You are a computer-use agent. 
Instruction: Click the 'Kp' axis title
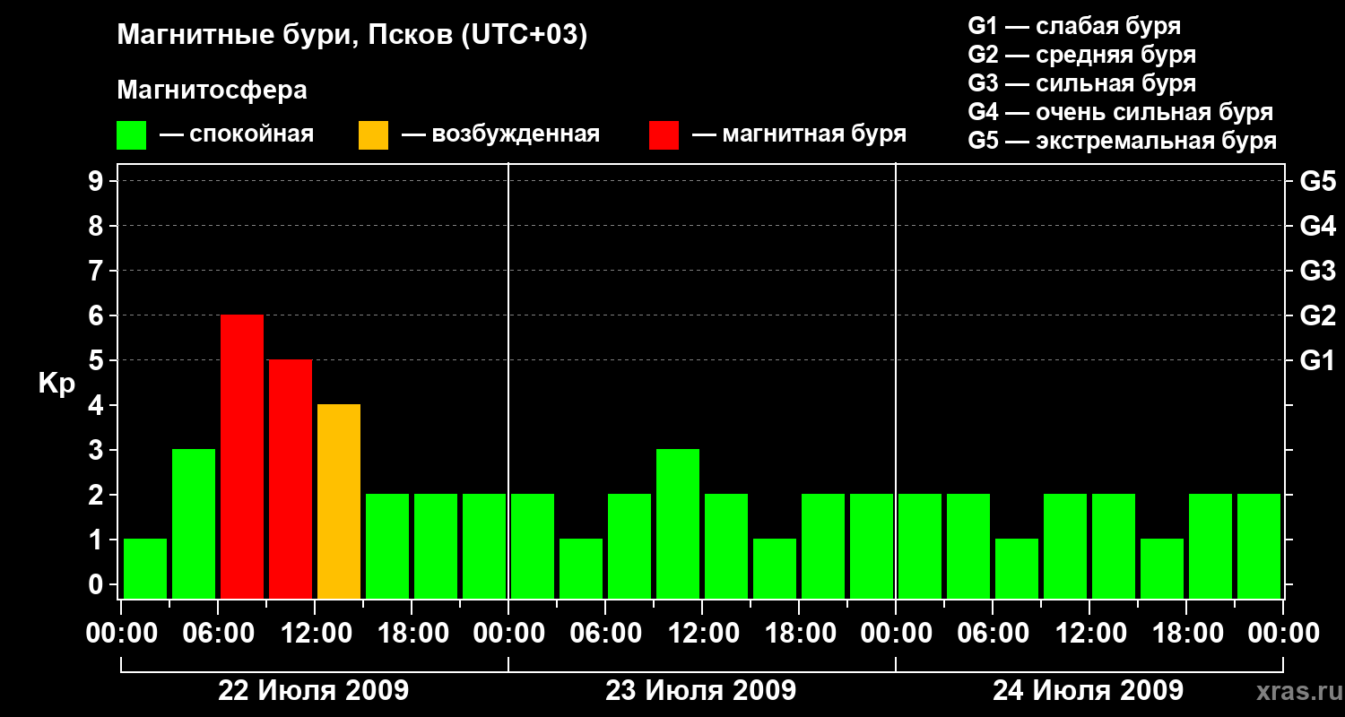click(x=56, y=384)
